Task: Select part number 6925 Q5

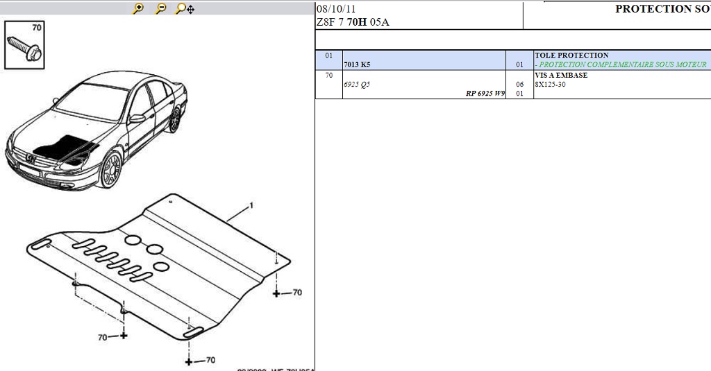Action: 357,85
